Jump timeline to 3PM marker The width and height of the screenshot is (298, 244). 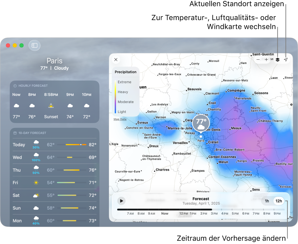pyautogui.click(x=214, y=214)
